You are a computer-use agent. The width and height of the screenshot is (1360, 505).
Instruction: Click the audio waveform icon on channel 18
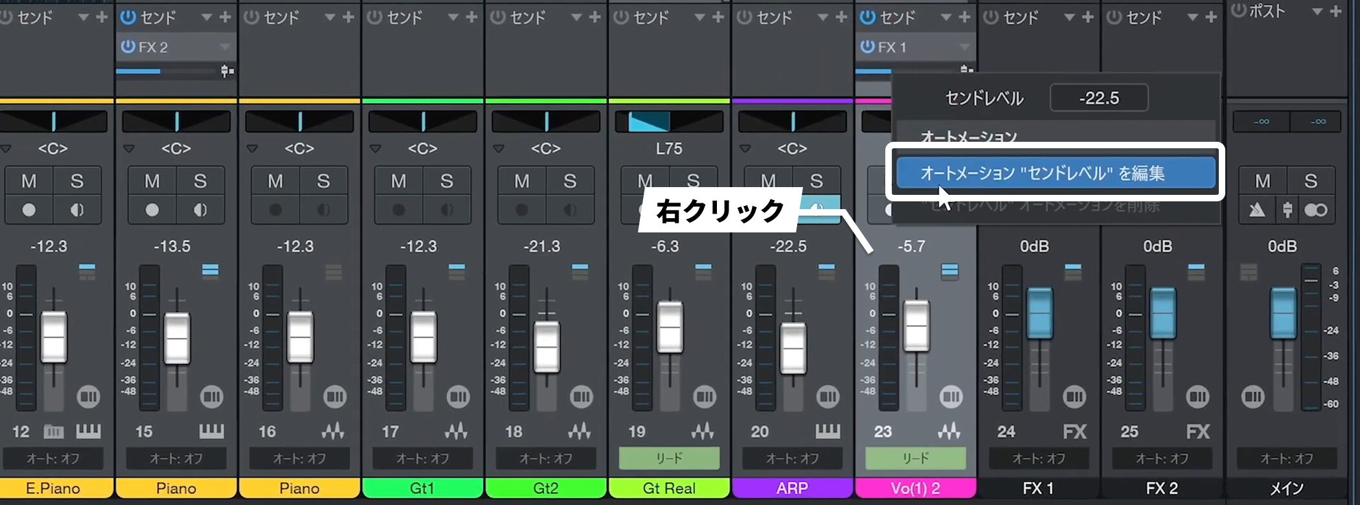tap(579, 431)
